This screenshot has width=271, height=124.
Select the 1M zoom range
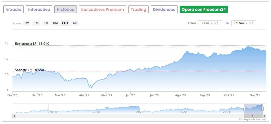click(x=36, y=23)
